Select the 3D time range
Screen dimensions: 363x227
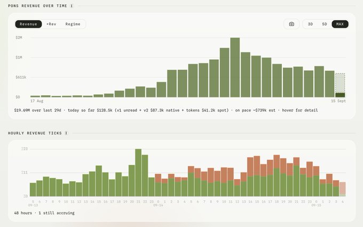310,24
